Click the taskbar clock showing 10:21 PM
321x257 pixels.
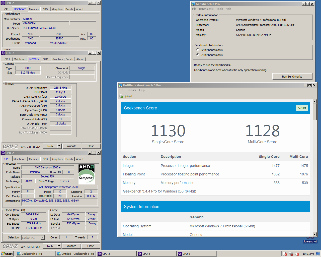(308, 254)
